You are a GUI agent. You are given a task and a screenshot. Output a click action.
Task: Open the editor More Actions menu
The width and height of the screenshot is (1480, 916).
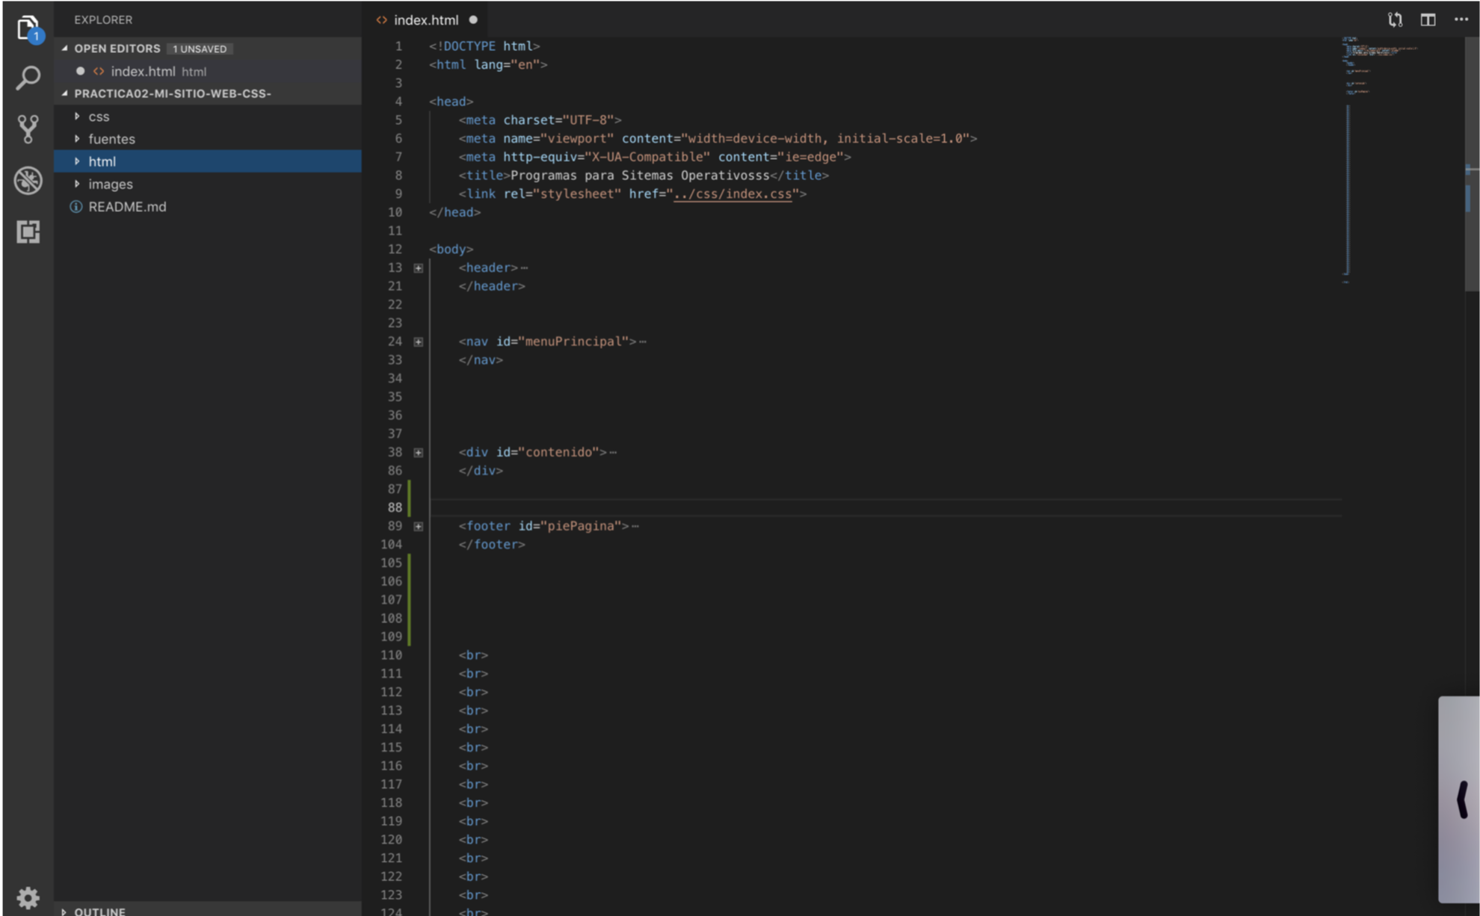click(1462, 19)
